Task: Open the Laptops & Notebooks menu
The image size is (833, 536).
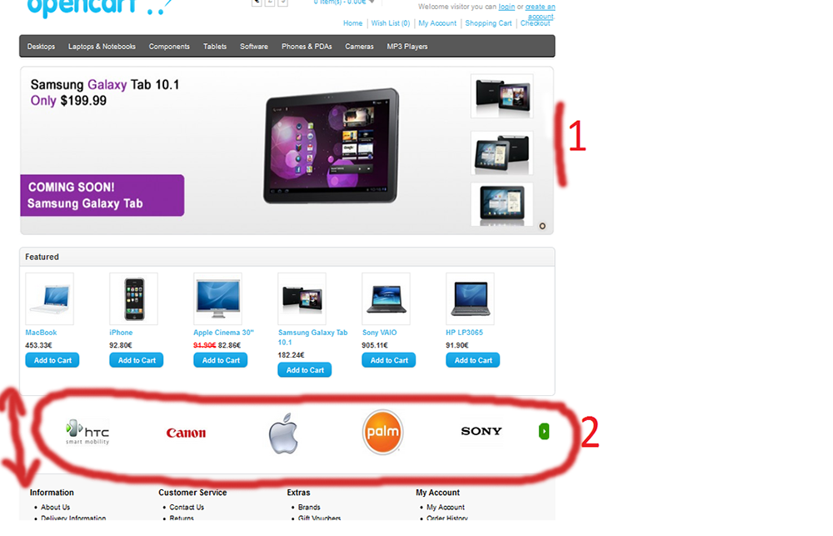Action: [x=102, y=47]
